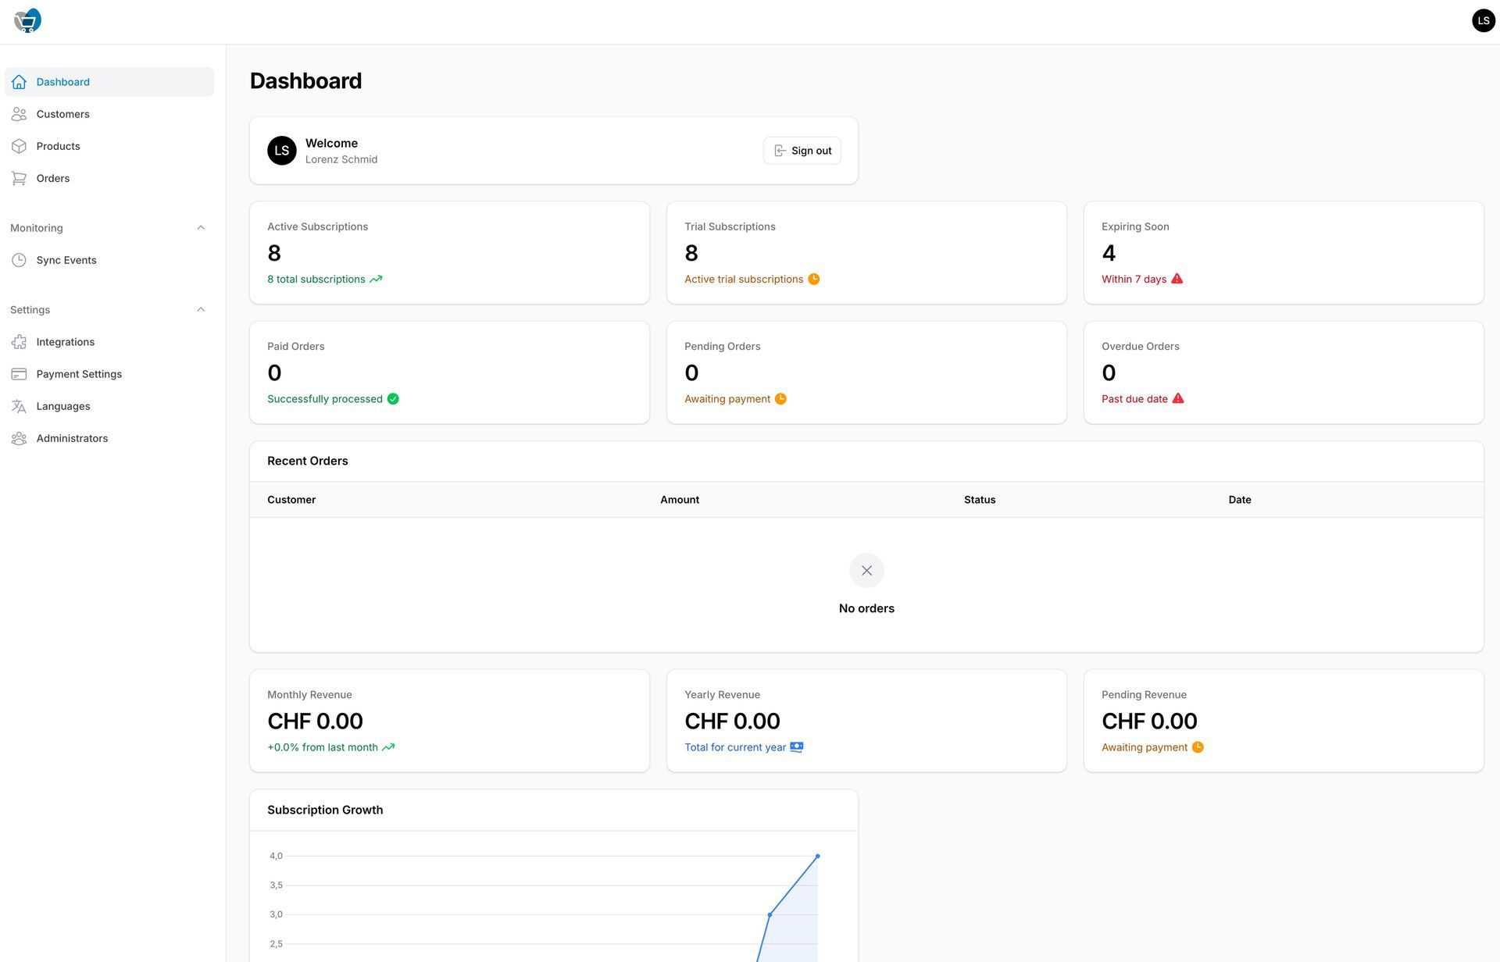This screenshot has width=1500, height=962.
Task: Click the Customer column header
Action: (291, 500)
